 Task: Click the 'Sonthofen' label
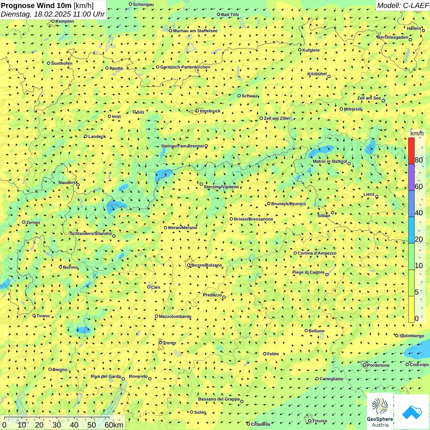[x=62, y=63]
